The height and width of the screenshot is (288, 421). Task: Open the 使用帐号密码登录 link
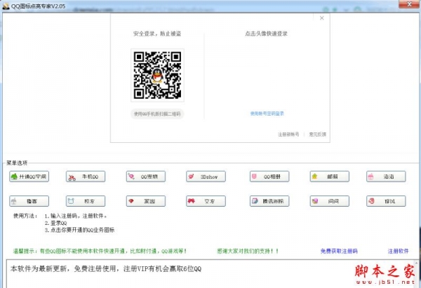tap(267, 114)
